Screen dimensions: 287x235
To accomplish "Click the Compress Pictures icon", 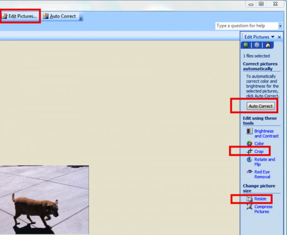I will [x=249, y=207].
